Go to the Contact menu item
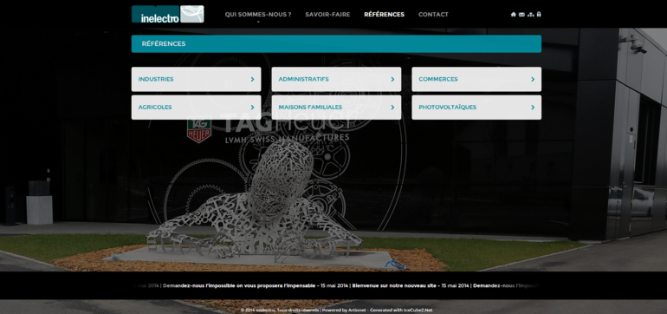The image size is (667, 314). coord(433,15)
